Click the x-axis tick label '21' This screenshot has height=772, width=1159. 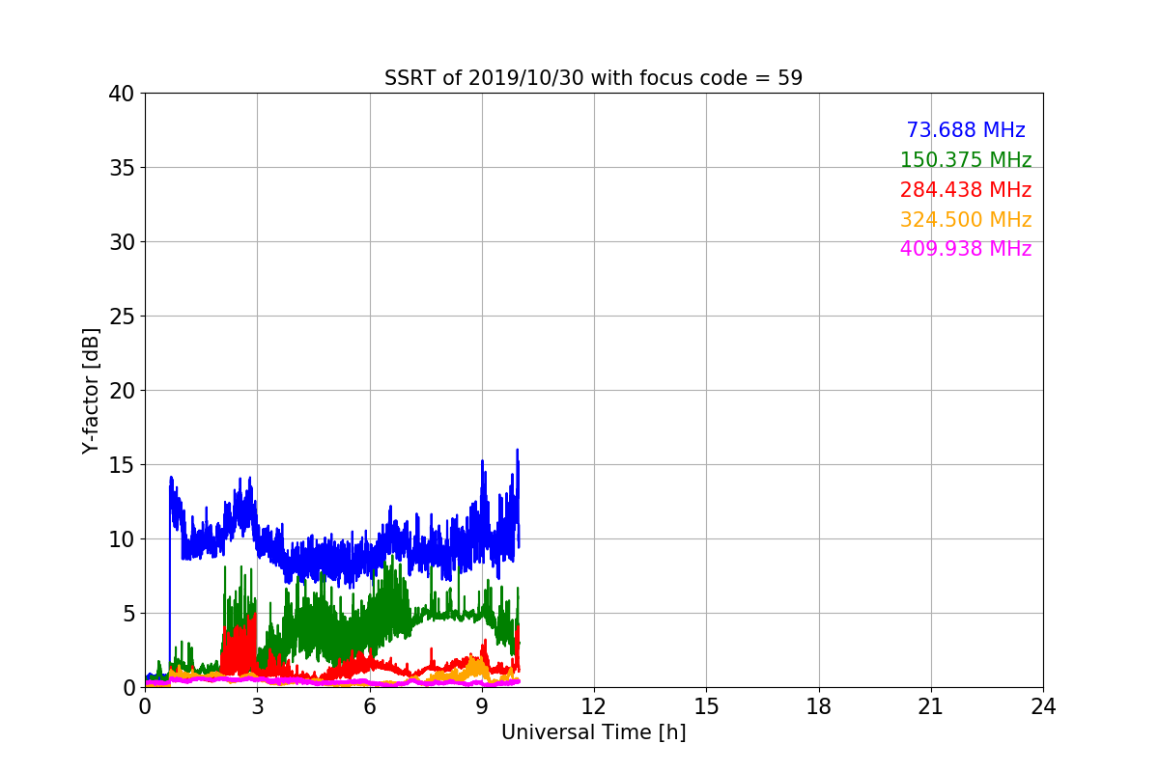click(x=931, y=706)
